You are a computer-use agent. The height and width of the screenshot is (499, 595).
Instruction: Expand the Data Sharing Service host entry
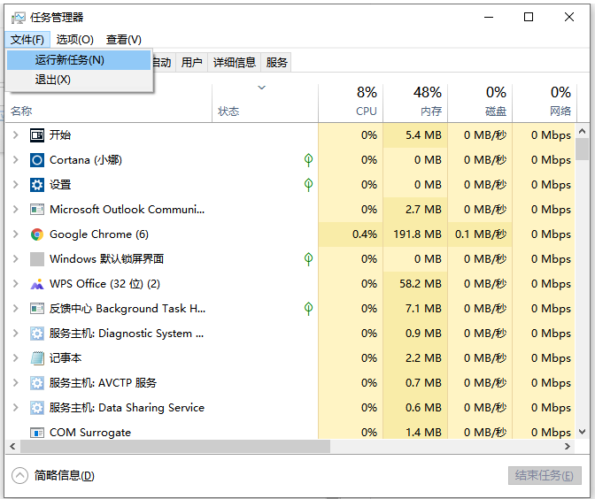pos(15,408)
